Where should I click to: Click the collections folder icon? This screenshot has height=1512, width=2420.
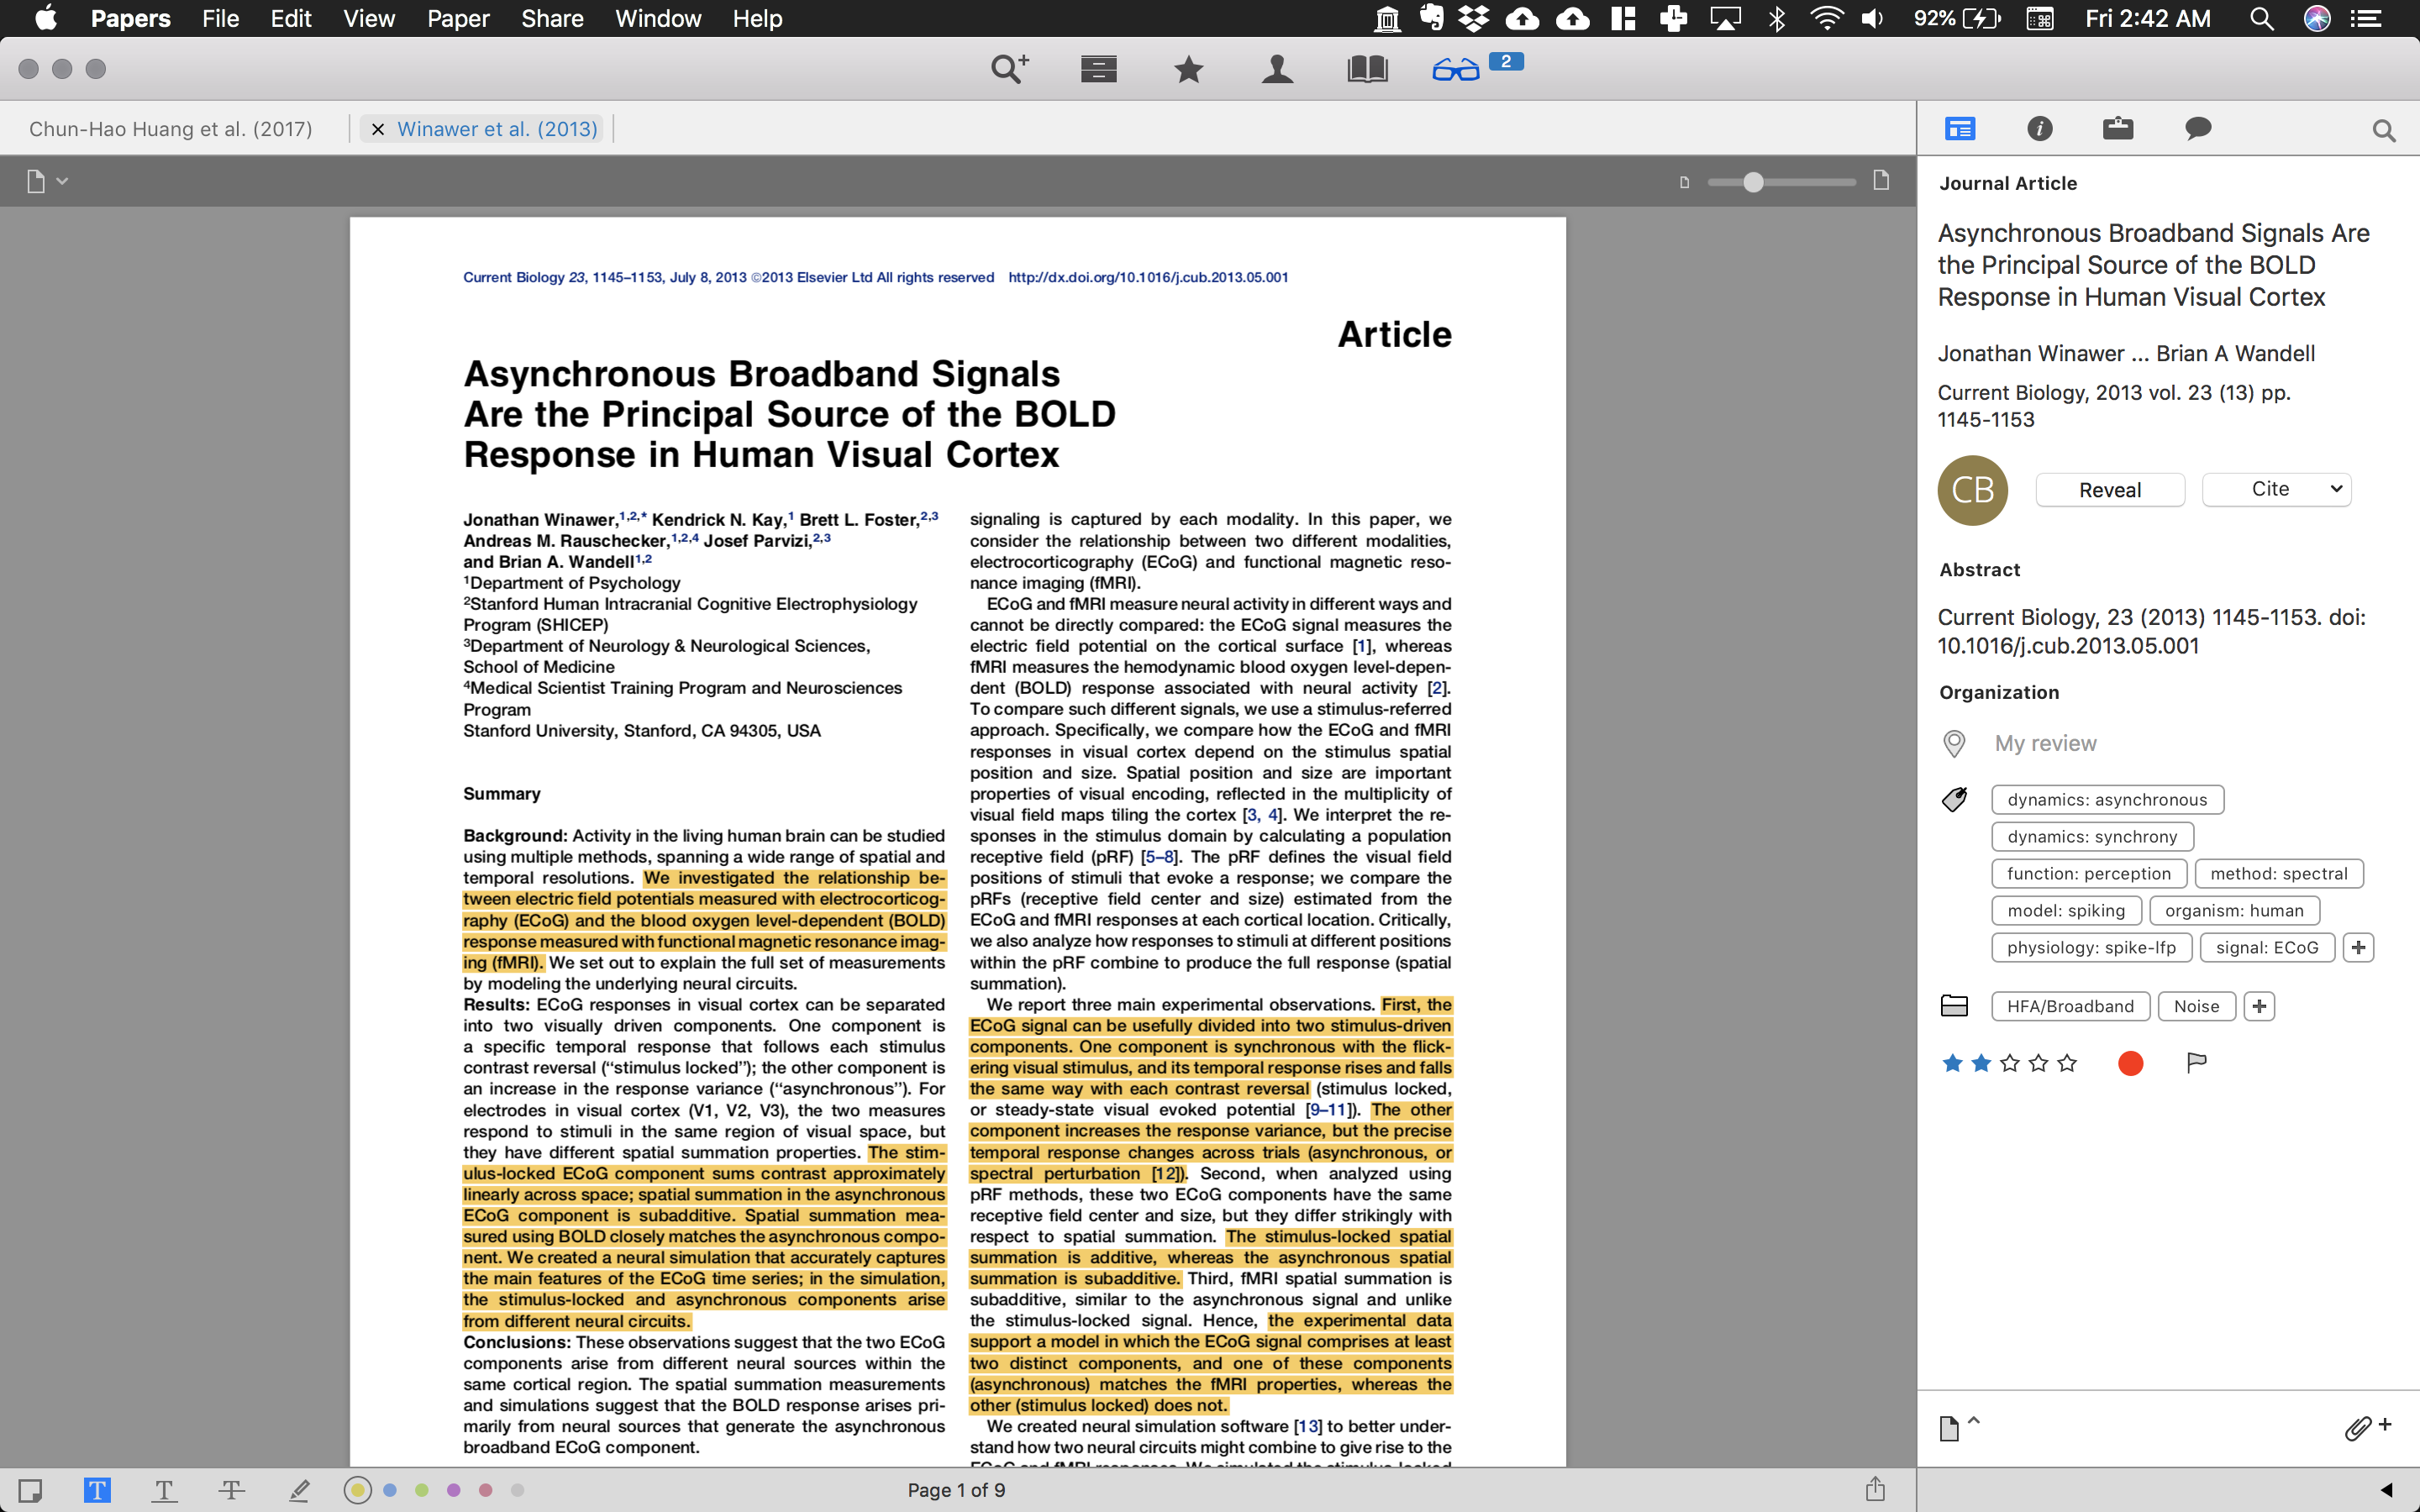(1954, 1006)
